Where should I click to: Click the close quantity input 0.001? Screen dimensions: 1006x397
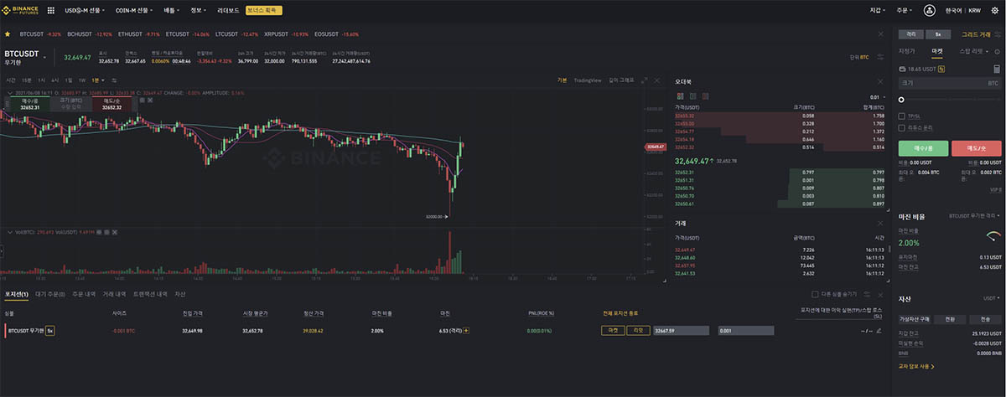pos(745,331)
